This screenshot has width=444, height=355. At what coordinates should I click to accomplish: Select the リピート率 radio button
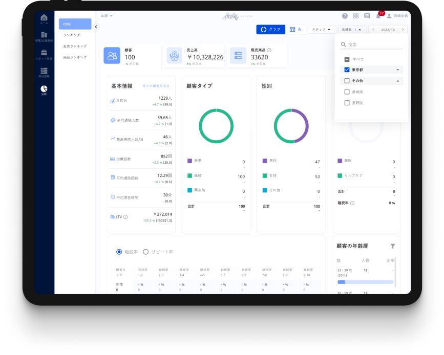[145, 252]
